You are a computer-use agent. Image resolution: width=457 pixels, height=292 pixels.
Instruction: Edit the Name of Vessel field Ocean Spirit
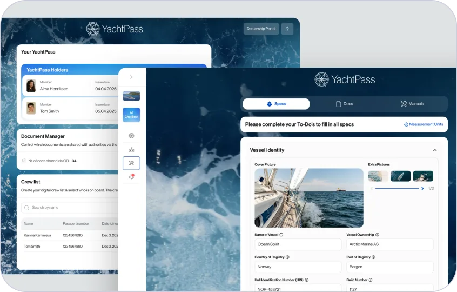(x=298, y=244)
